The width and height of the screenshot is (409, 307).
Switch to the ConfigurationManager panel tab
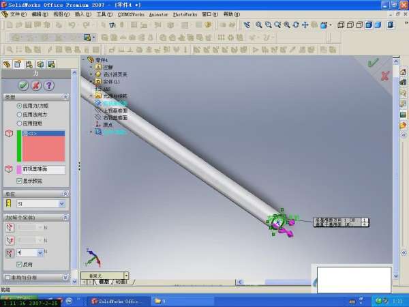pos(29,64)
